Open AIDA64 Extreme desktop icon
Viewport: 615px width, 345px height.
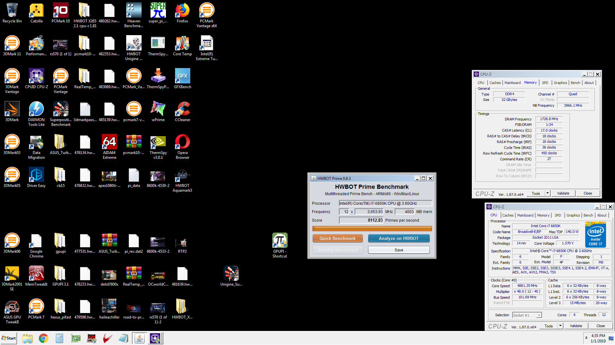109,147
